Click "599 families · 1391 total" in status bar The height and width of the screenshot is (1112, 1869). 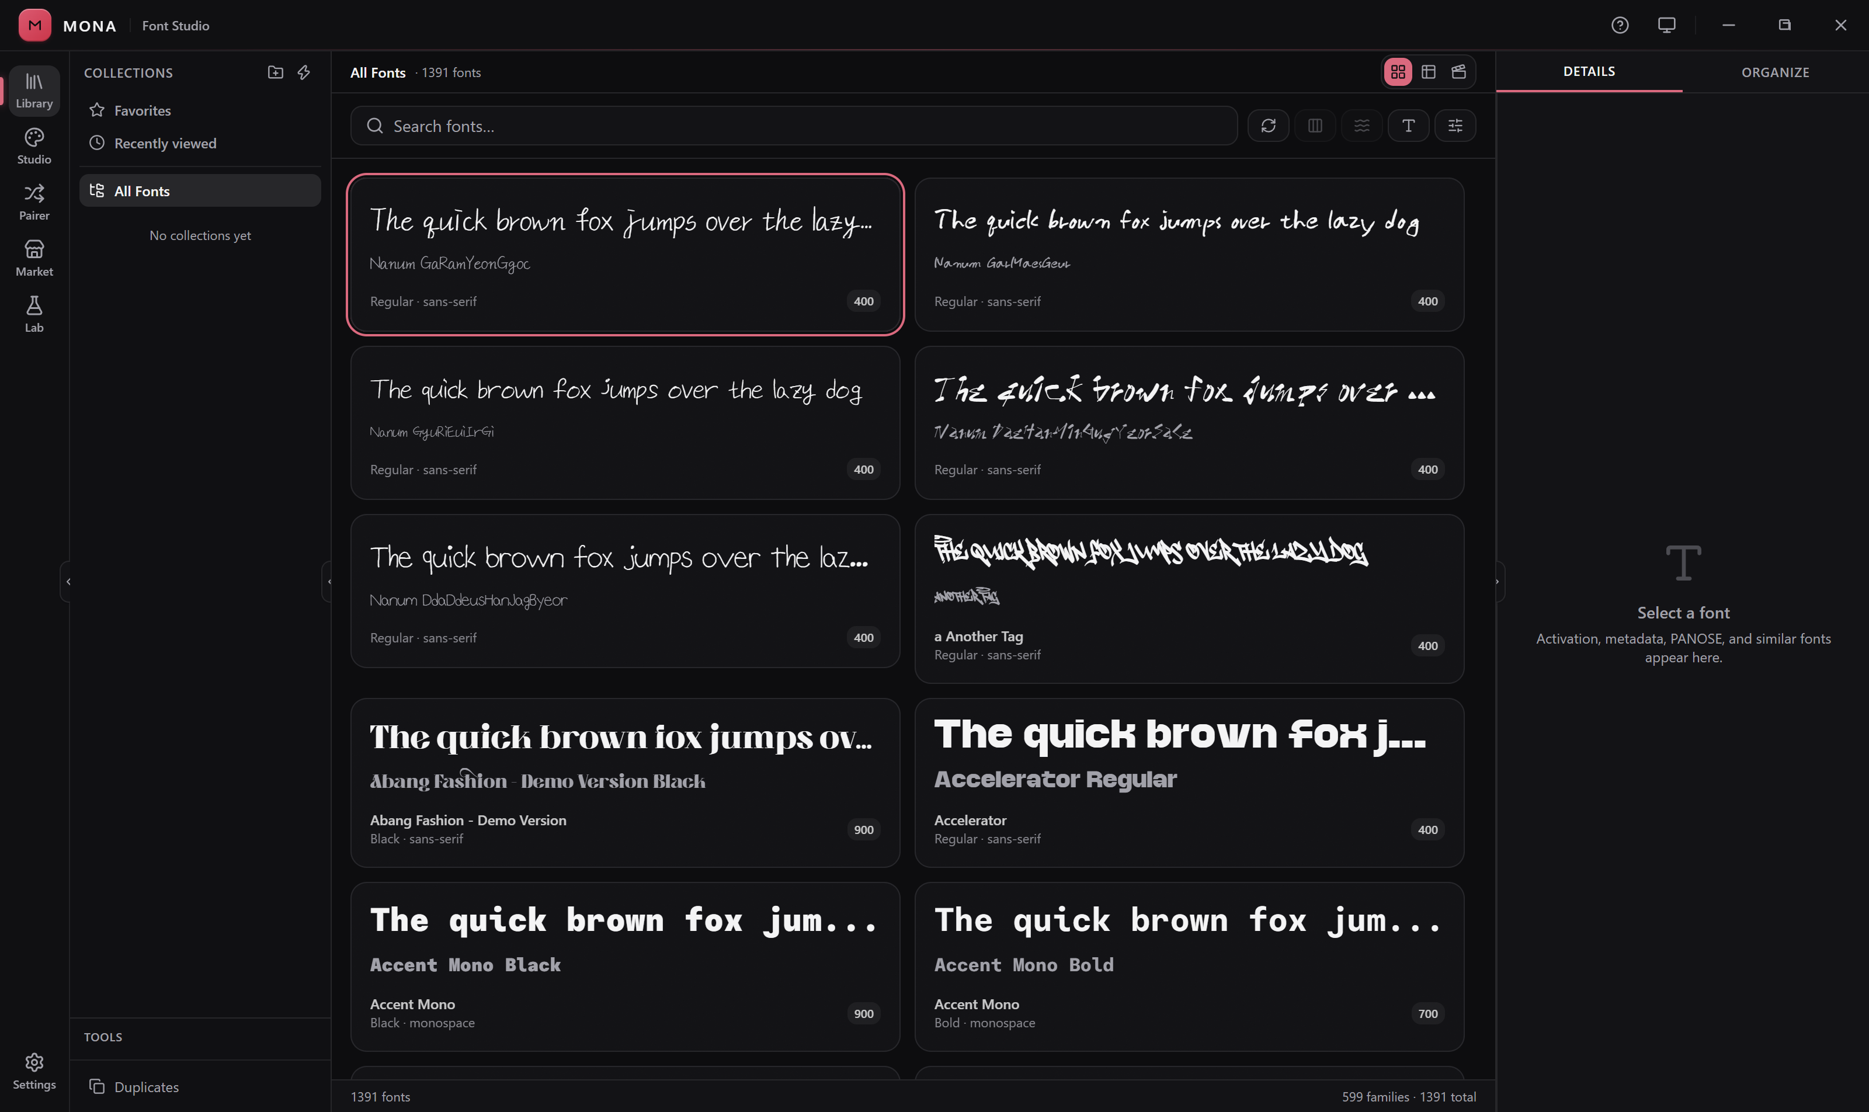tap(1409, 1097)
